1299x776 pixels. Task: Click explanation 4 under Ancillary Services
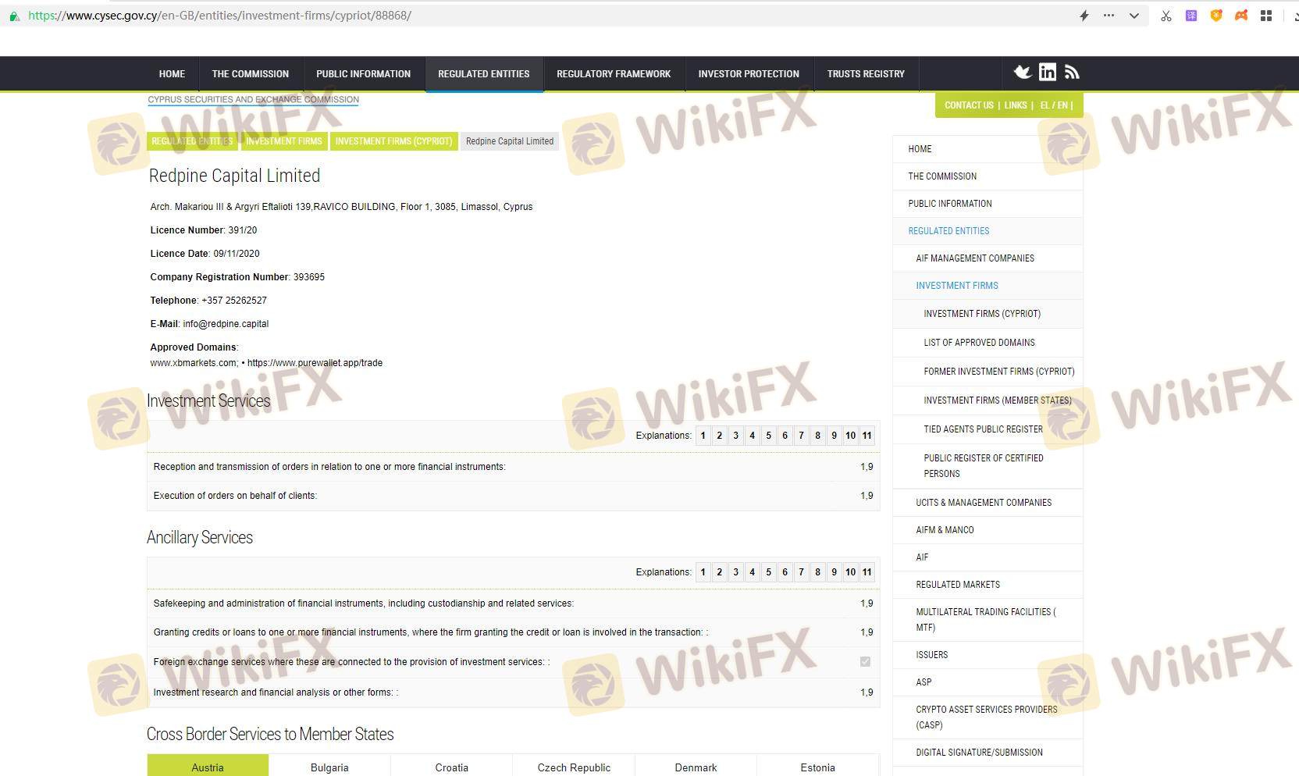click(x=753, y=572)
